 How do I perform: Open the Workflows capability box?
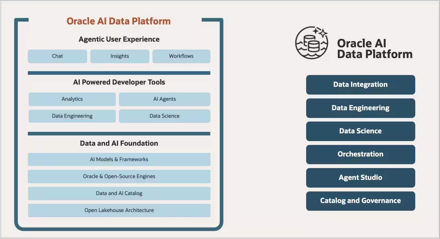pos(181,56)
